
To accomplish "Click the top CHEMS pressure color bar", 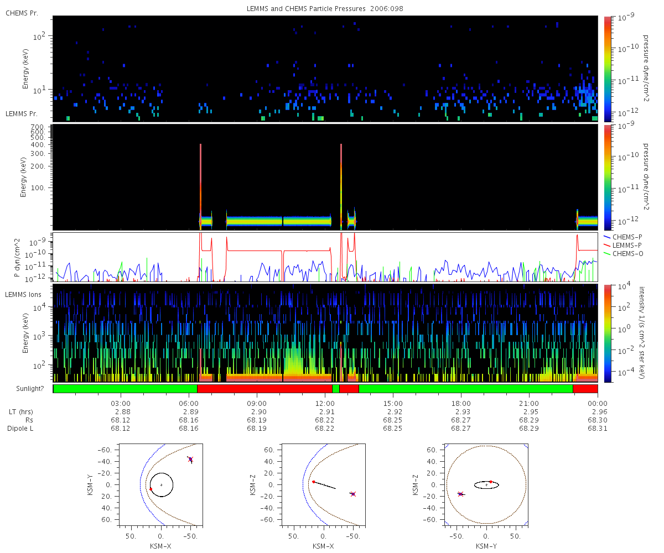I will click(x=608, y=69).
